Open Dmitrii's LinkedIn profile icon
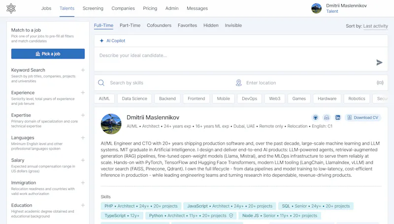394x224 pixels. [338, 118]
